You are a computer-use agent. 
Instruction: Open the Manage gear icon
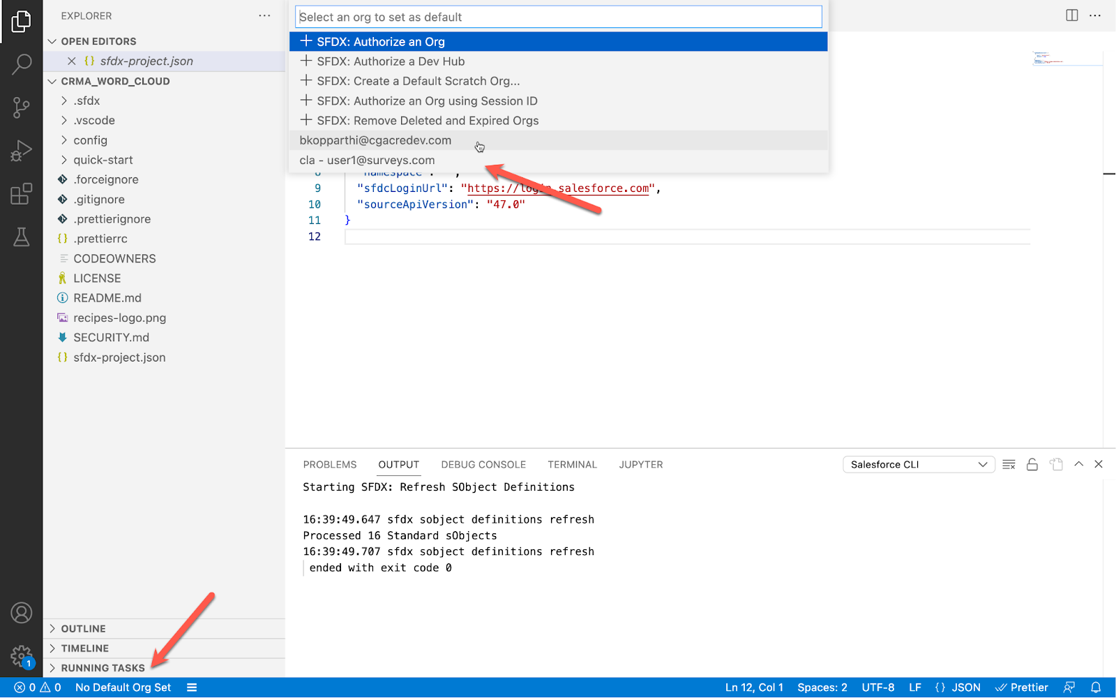21,656
